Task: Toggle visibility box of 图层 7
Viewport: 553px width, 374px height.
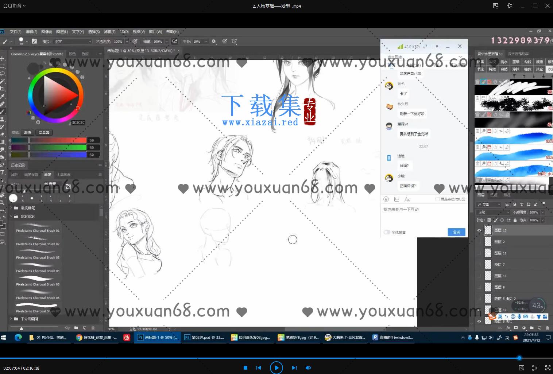Action: coord(479,264)
